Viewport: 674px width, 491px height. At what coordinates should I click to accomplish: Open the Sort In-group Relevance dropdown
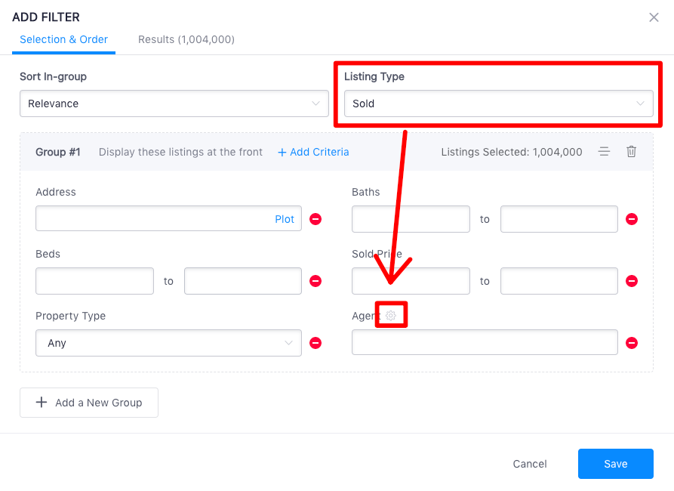(x=174, y=103)
